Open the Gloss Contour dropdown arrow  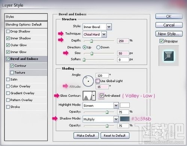pyautogui.click(x=94, y=96)
